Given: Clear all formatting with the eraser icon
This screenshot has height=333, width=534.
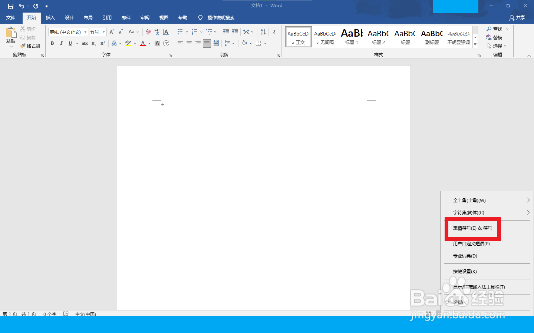Looking at the screenshot, I should [148, 32].
